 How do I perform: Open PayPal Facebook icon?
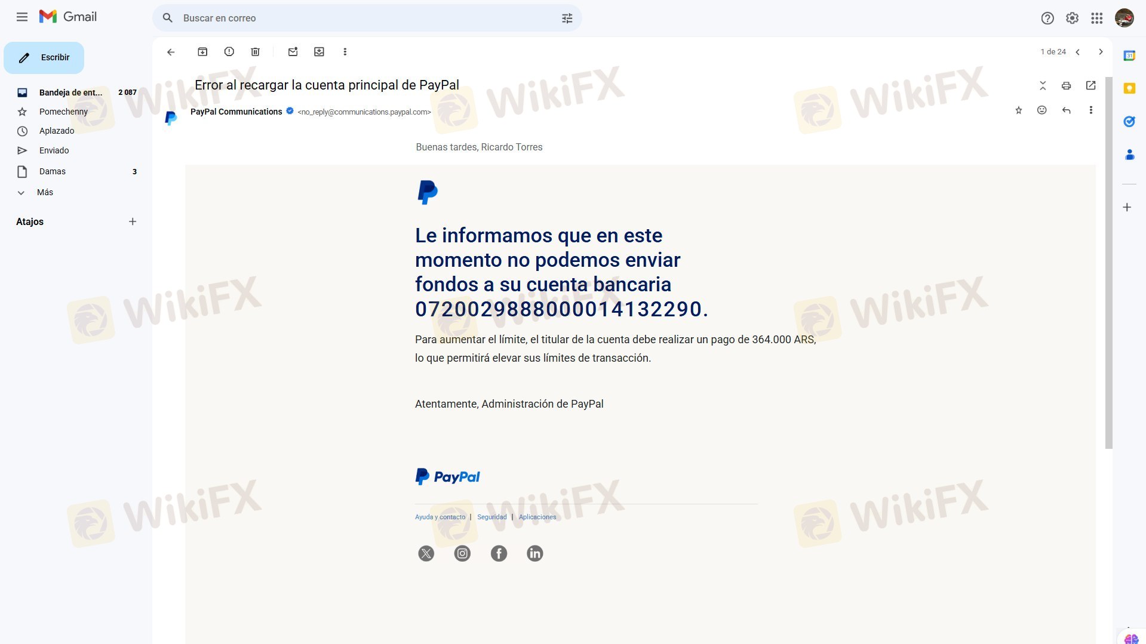pos(499,553)
